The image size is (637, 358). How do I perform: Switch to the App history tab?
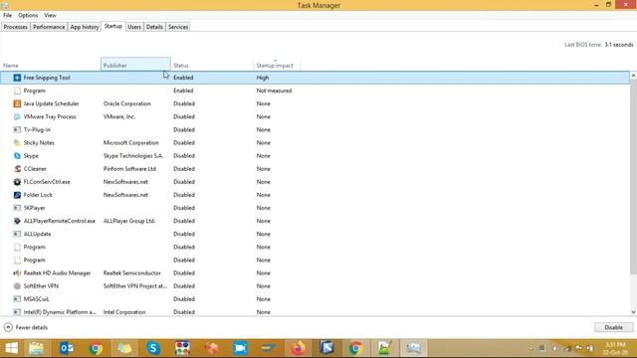click(x=85, y=27)
